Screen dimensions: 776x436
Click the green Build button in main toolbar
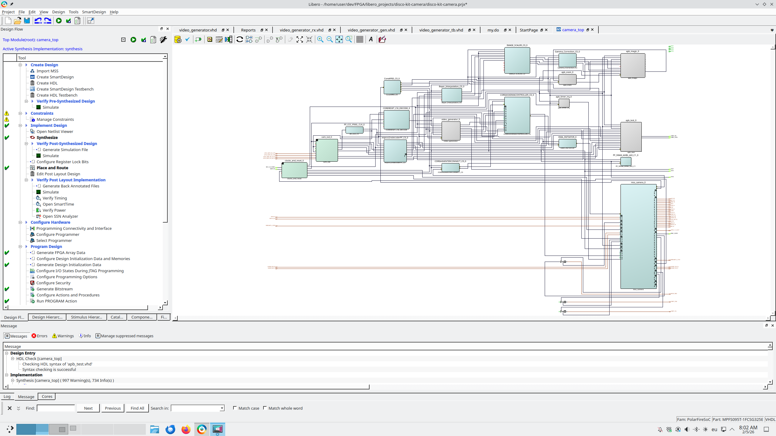[x=59, y=21]
